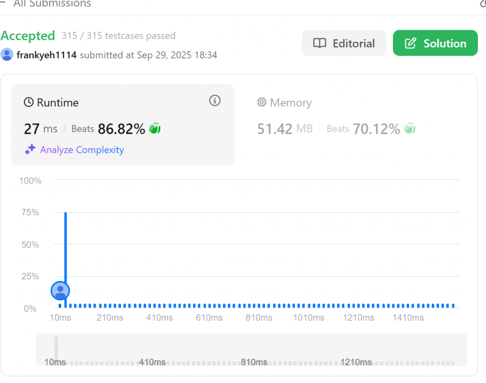Click the tallest blue bar in runtime chart

tap(65, 260)
